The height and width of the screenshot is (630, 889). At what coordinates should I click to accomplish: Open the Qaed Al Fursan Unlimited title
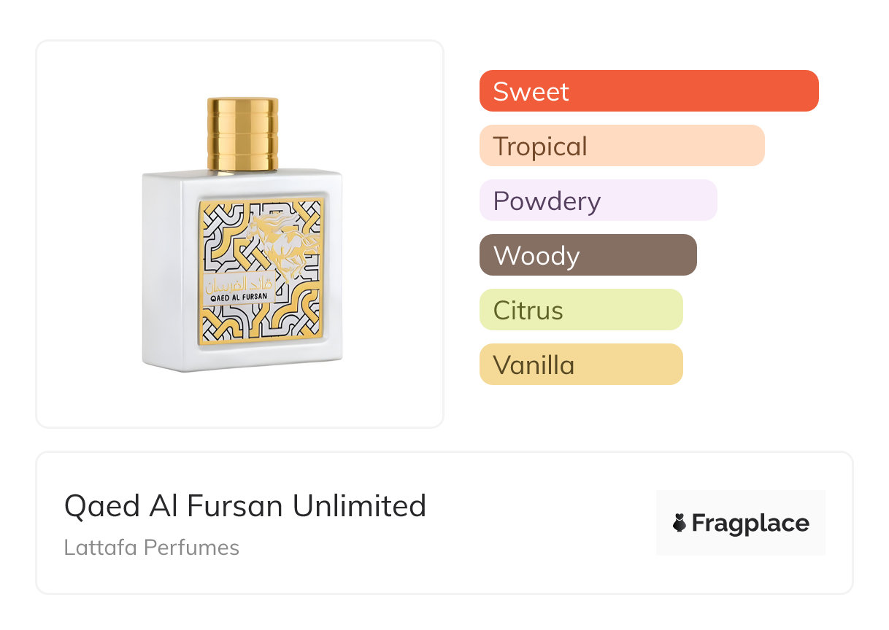pyautogui.click(x=245, y=505)
